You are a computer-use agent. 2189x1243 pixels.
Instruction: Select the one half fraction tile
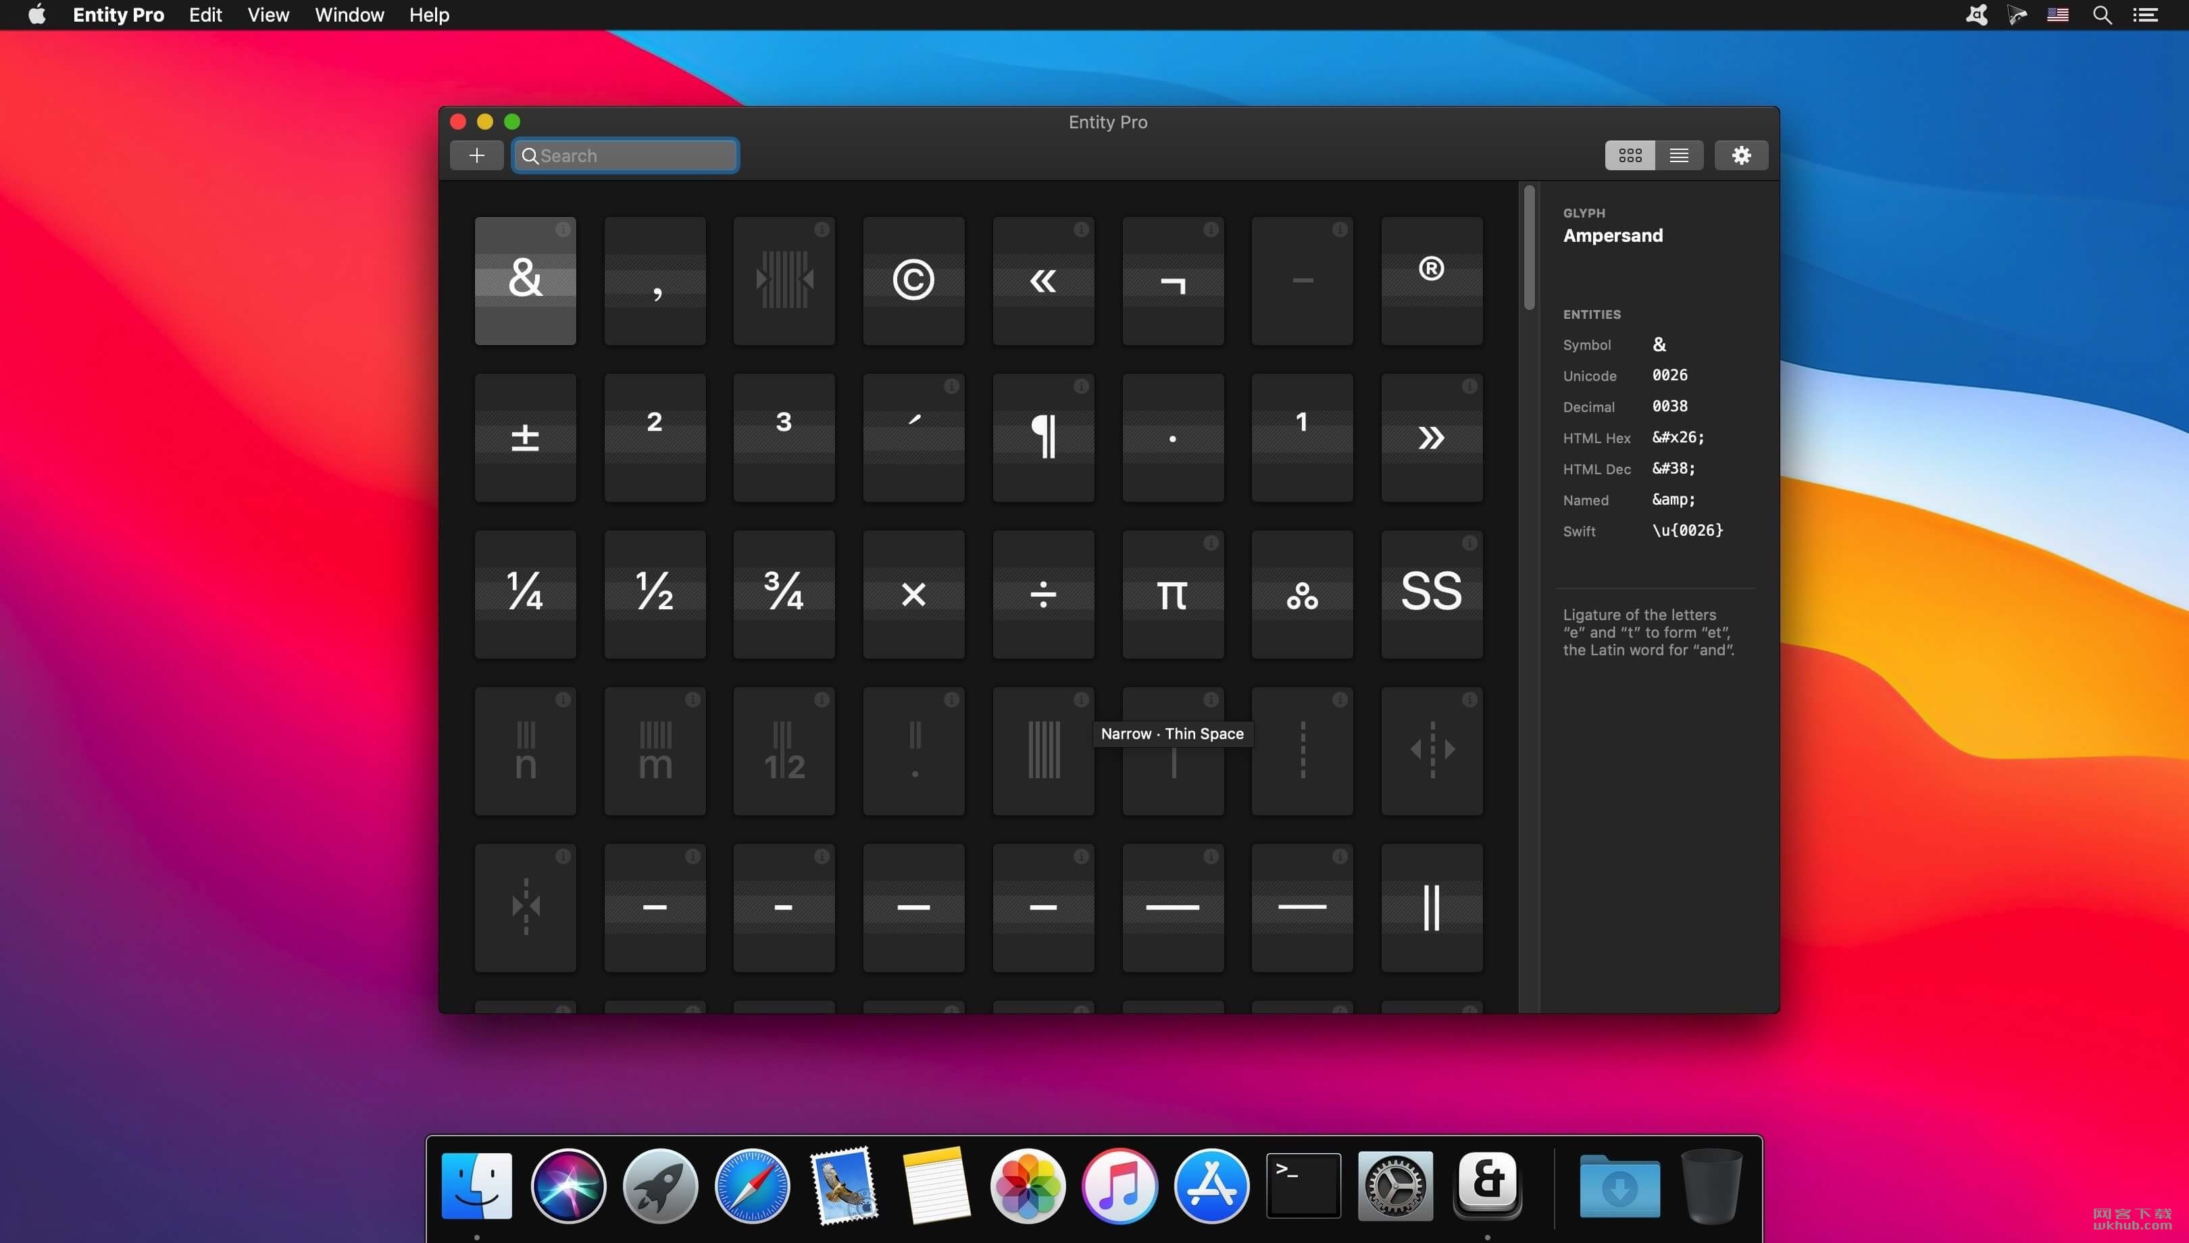[x=655, y=594]
